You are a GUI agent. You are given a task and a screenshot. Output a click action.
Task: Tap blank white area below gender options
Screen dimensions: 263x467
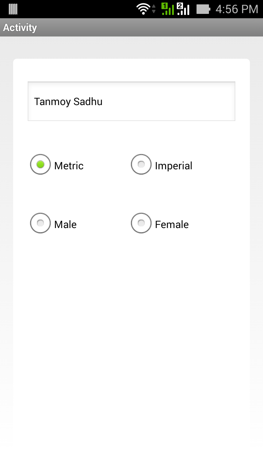(x=131, y=328)
